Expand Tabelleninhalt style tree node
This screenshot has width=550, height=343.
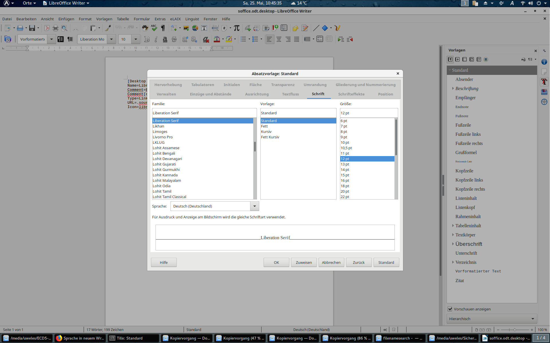pos(453,226)
